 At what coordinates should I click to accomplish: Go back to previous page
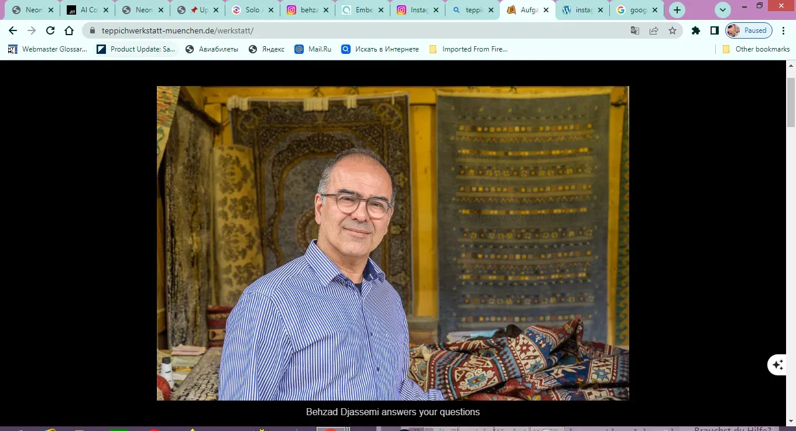[13, 30]
